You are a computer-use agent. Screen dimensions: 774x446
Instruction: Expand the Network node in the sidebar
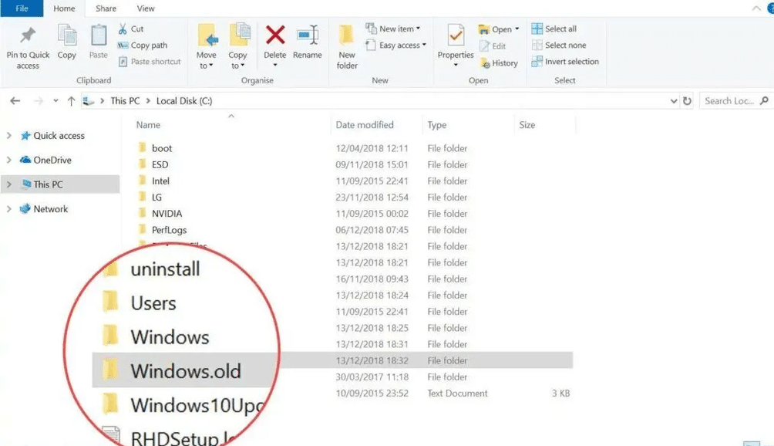coord(9,209)
